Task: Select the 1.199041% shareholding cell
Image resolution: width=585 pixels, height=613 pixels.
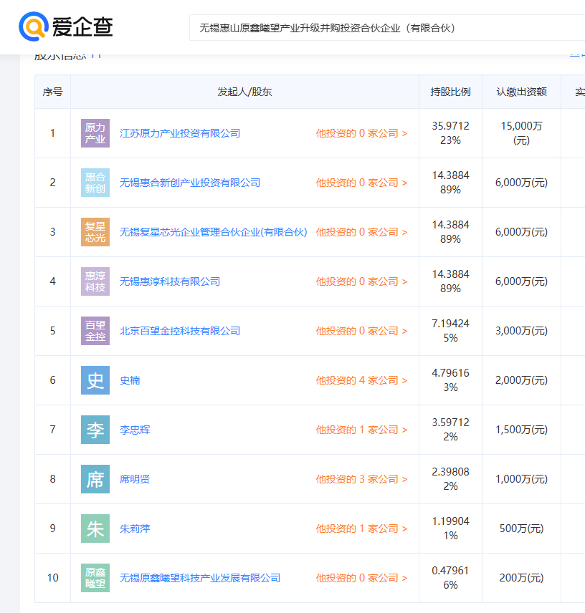Action: click(x=450, y=528)
